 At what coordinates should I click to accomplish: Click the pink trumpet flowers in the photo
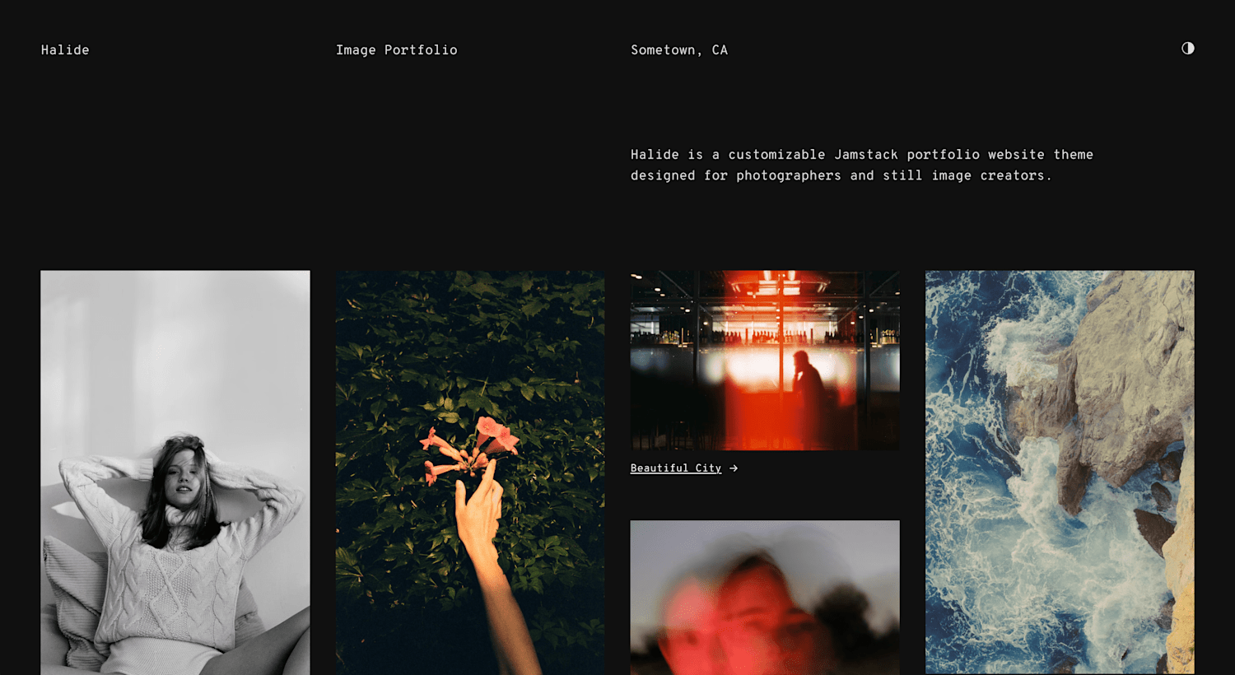(471, 449)
